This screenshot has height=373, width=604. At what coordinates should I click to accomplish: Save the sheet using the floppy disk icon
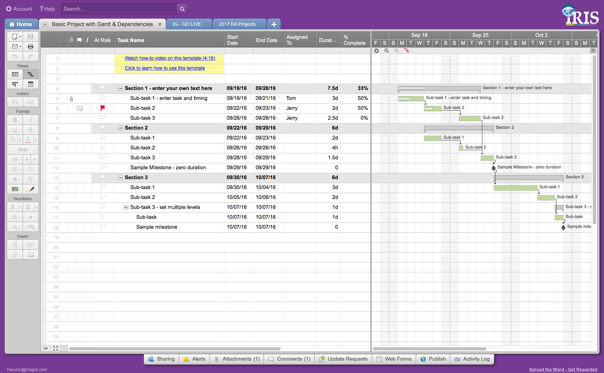click(31, 36)
